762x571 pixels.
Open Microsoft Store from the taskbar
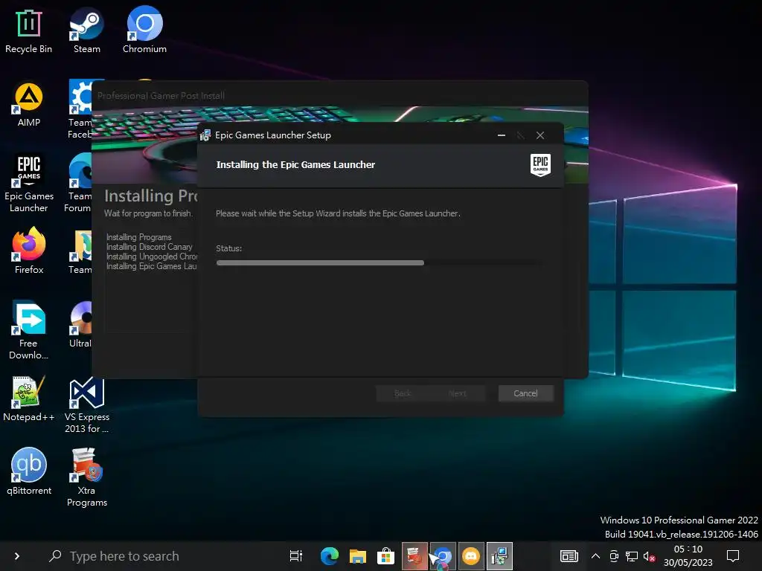click(x=385, y=556)
